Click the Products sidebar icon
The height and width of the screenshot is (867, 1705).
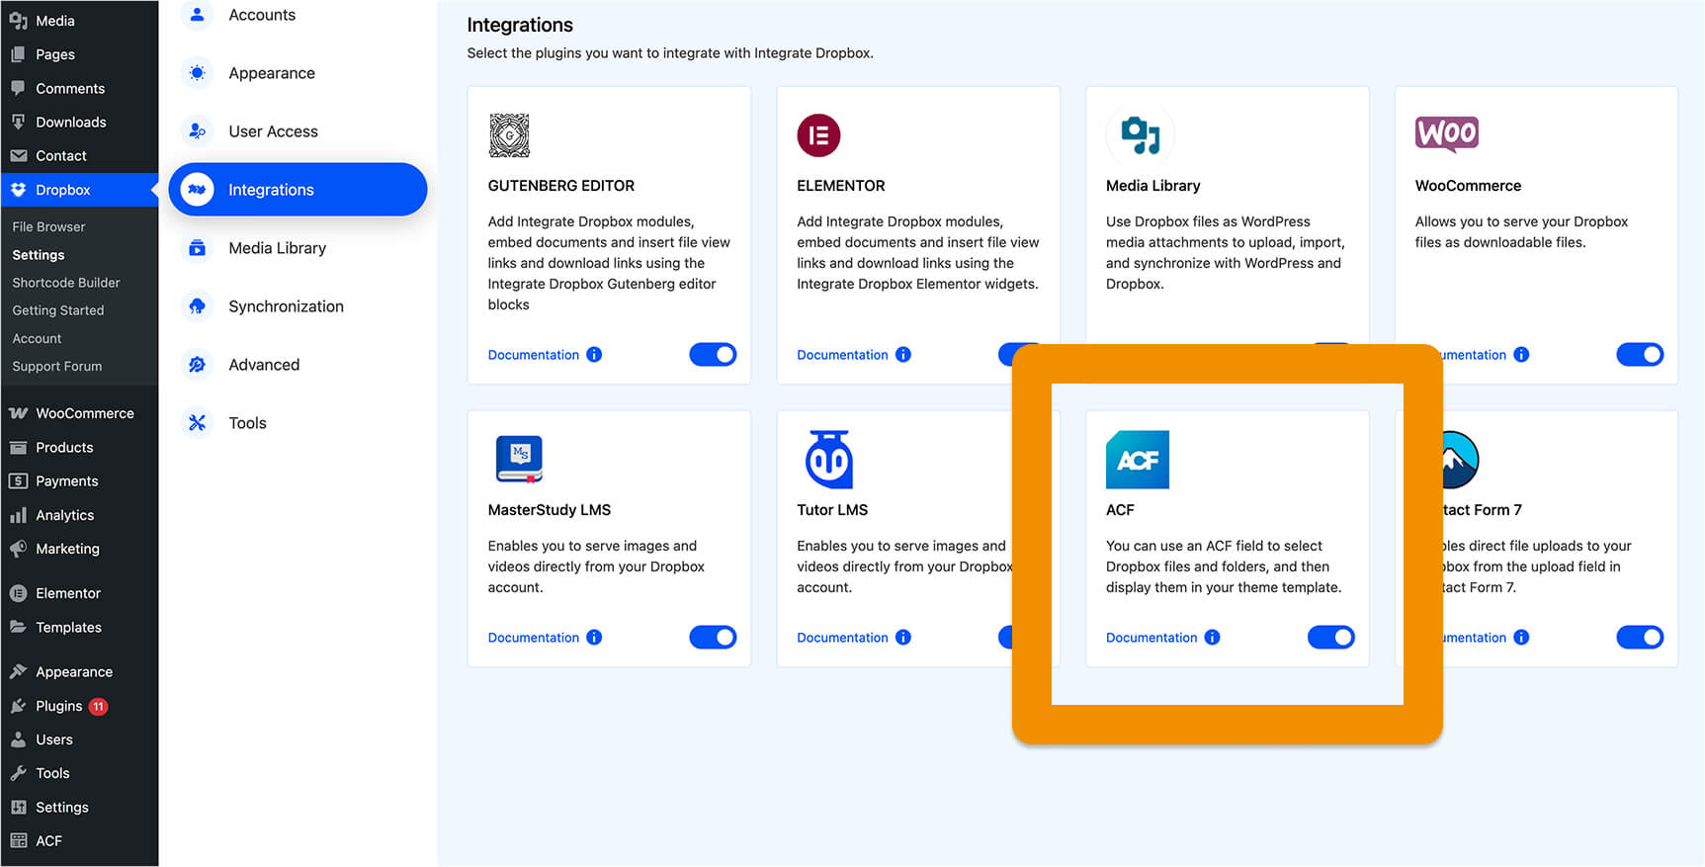pyautogui.click(x=18, y=447)
